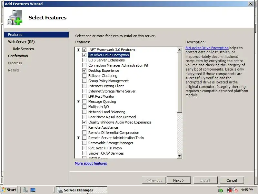Open BitLocker Drive Encryption description link

click(x=207, y=48)
